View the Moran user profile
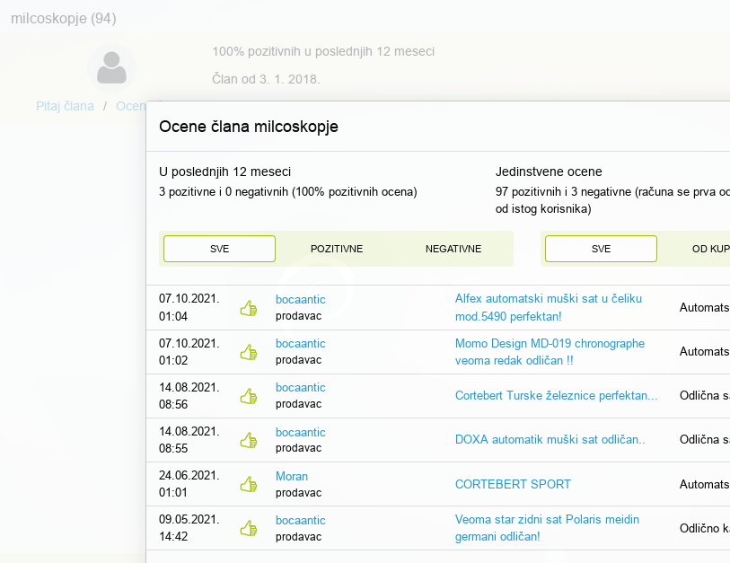 coord(292,476)
